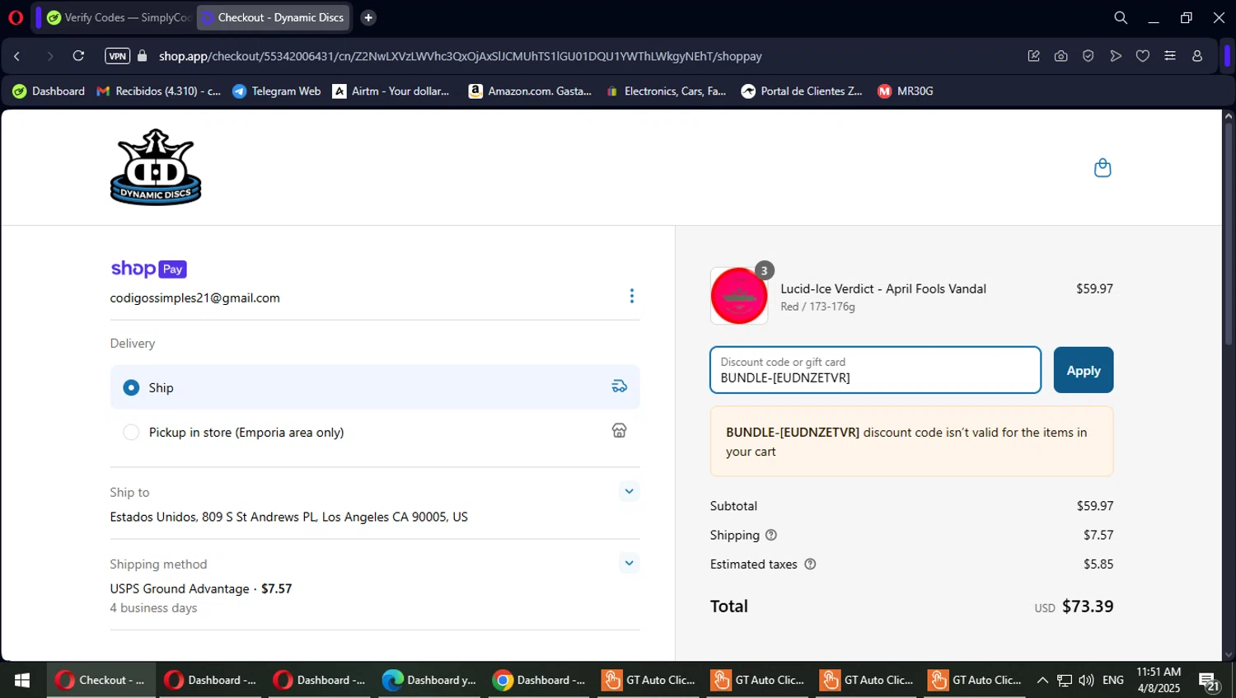This screenshot has width=1236, height=698.
Task: Toggle the VPN badge in address bar
Action: click(117, 56)
